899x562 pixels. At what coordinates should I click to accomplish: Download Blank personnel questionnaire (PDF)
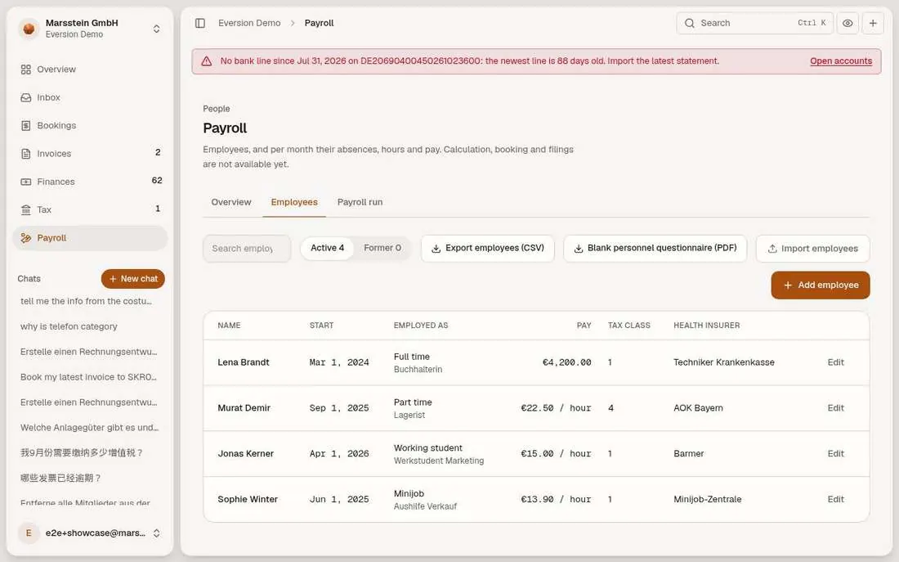coord(655,248)
